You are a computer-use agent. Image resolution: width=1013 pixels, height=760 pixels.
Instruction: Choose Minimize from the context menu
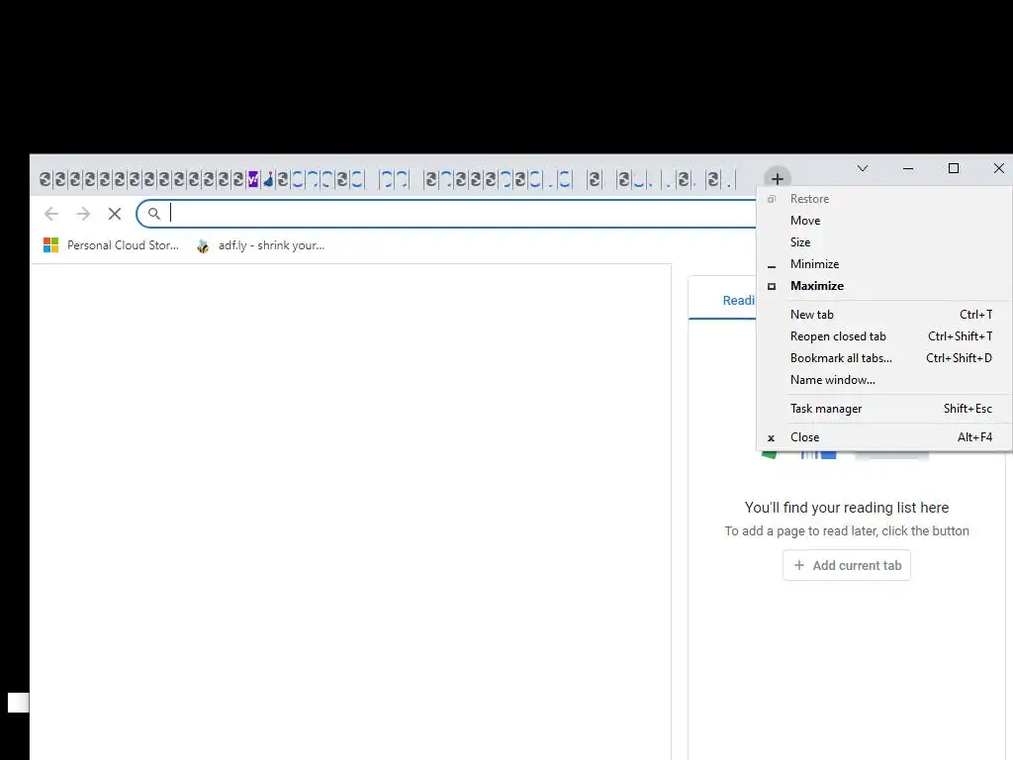[883, 264]
